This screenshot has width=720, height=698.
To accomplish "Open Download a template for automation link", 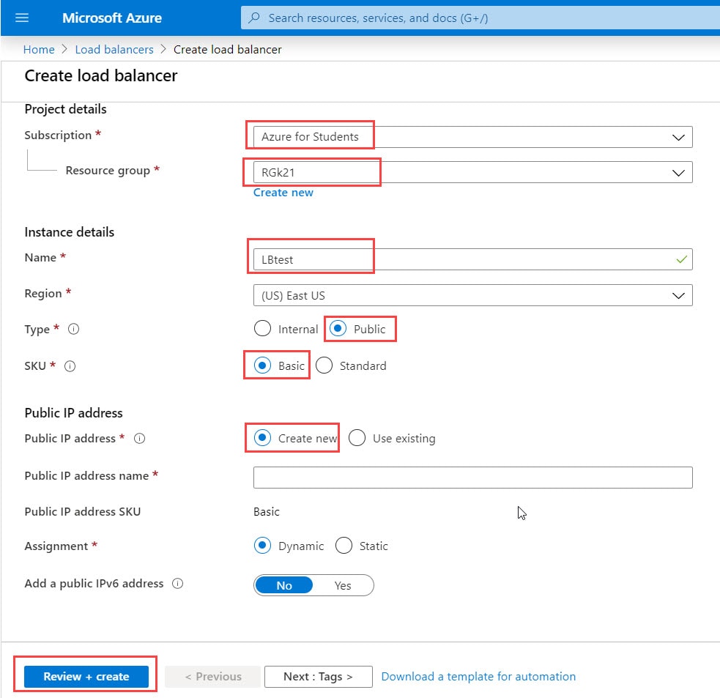I will point(478,676).
